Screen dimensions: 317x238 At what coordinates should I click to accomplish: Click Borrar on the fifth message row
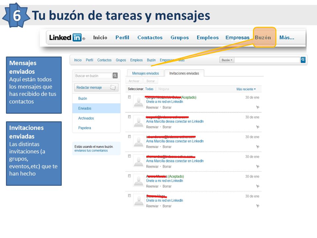[x=167, y=186]
